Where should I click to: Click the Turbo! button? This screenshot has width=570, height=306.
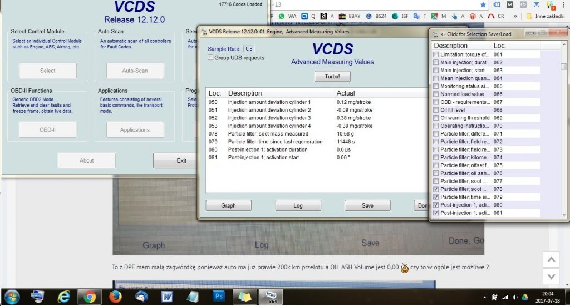[x=332, y=77]
